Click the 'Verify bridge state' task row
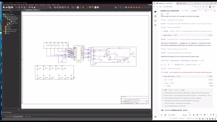The width and height of the screenshot is (217, 122). point(187,93)
